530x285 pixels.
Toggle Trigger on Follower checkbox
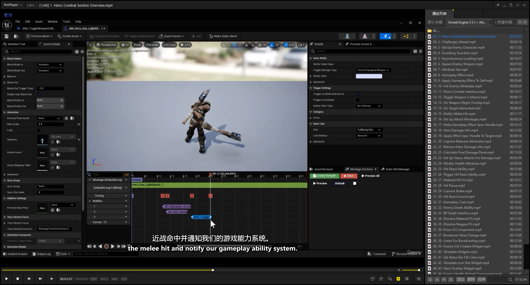358,100
